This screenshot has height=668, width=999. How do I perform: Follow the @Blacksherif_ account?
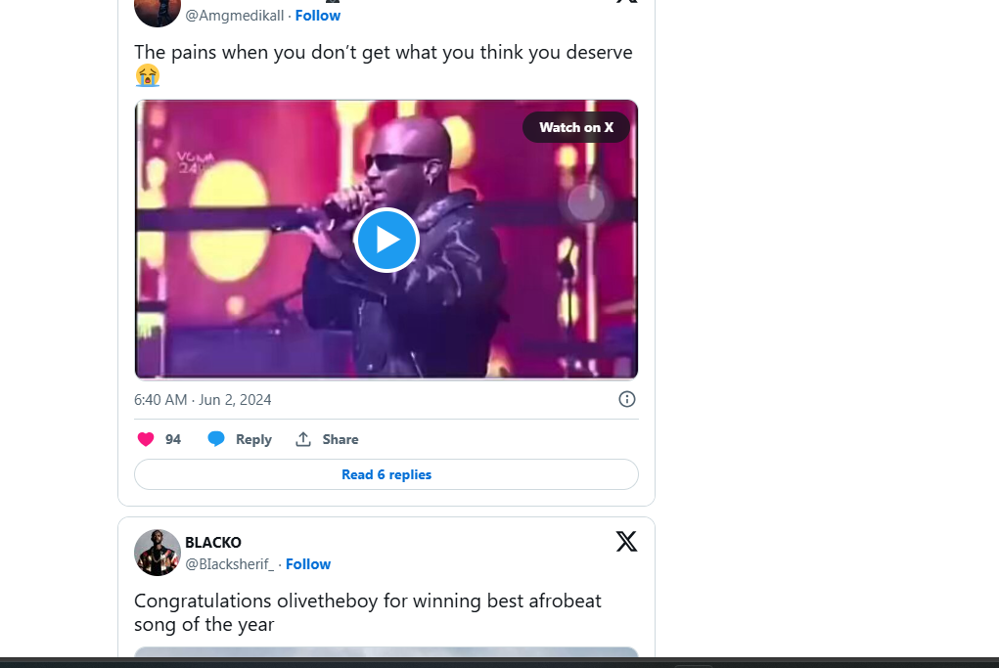(308, 564)
